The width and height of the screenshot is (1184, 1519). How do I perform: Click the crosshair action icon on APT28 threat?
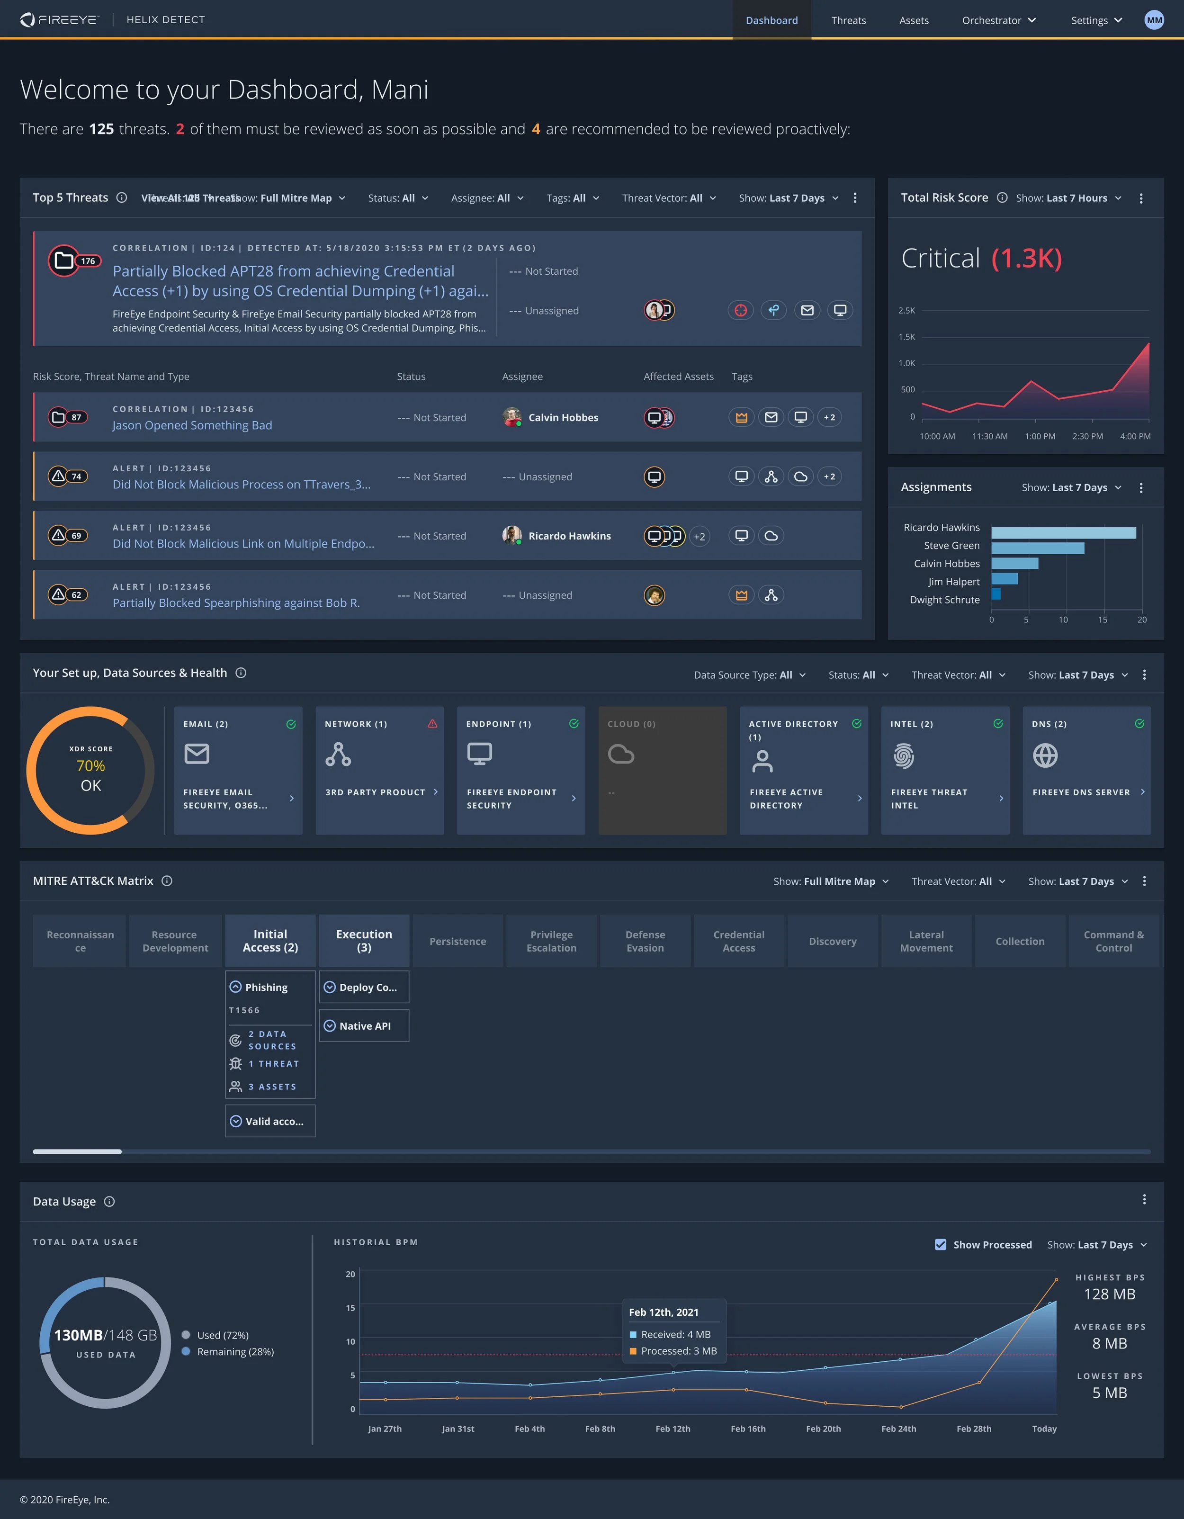(740, 310)
